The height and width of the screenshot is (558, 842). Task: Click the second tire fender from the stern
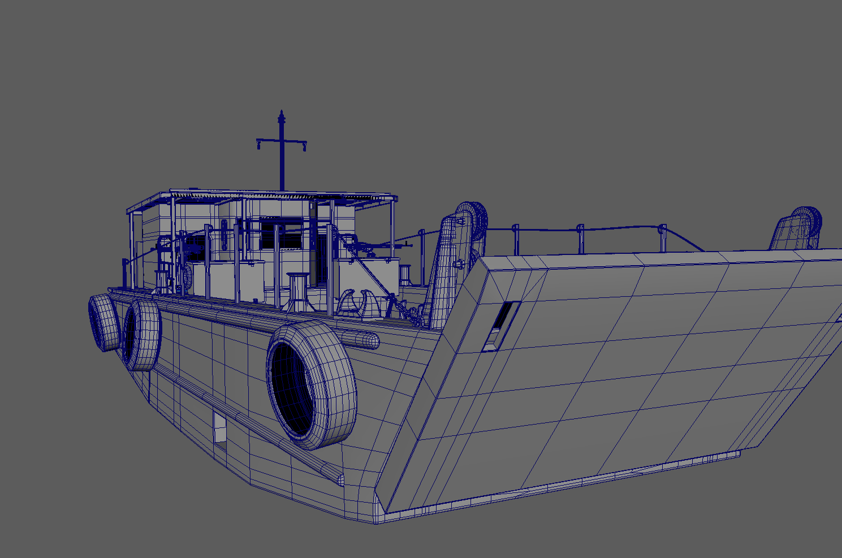point(143,335)
